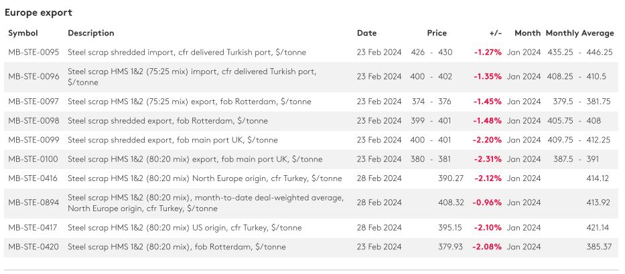Viewport: 625px width, 274px height.
Task: Click symbol MB-STE-0416
Action: click(33, 178)
